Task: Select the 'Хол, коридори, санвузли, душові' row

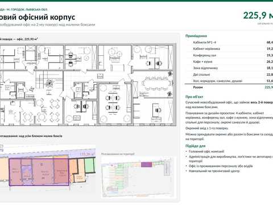Action: 229,81
